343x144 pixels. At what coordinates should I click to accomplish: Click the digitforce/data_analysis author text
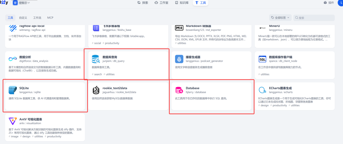click(x=34, y=61)
